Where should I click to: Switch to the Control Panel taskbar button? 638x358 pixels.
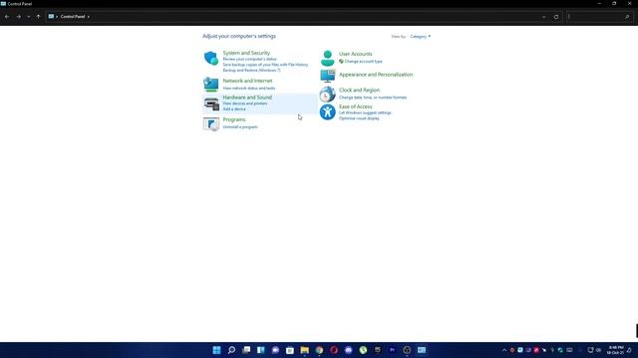(x=422, y=350)
